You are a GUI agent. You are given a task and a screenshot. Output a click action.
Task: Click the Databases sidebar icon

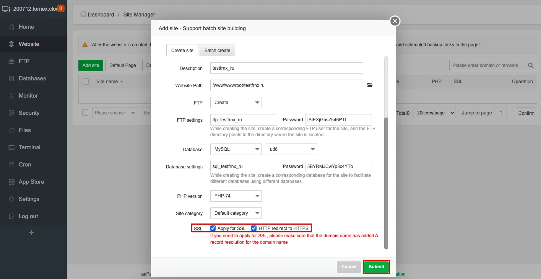click(x=11, y=78)
